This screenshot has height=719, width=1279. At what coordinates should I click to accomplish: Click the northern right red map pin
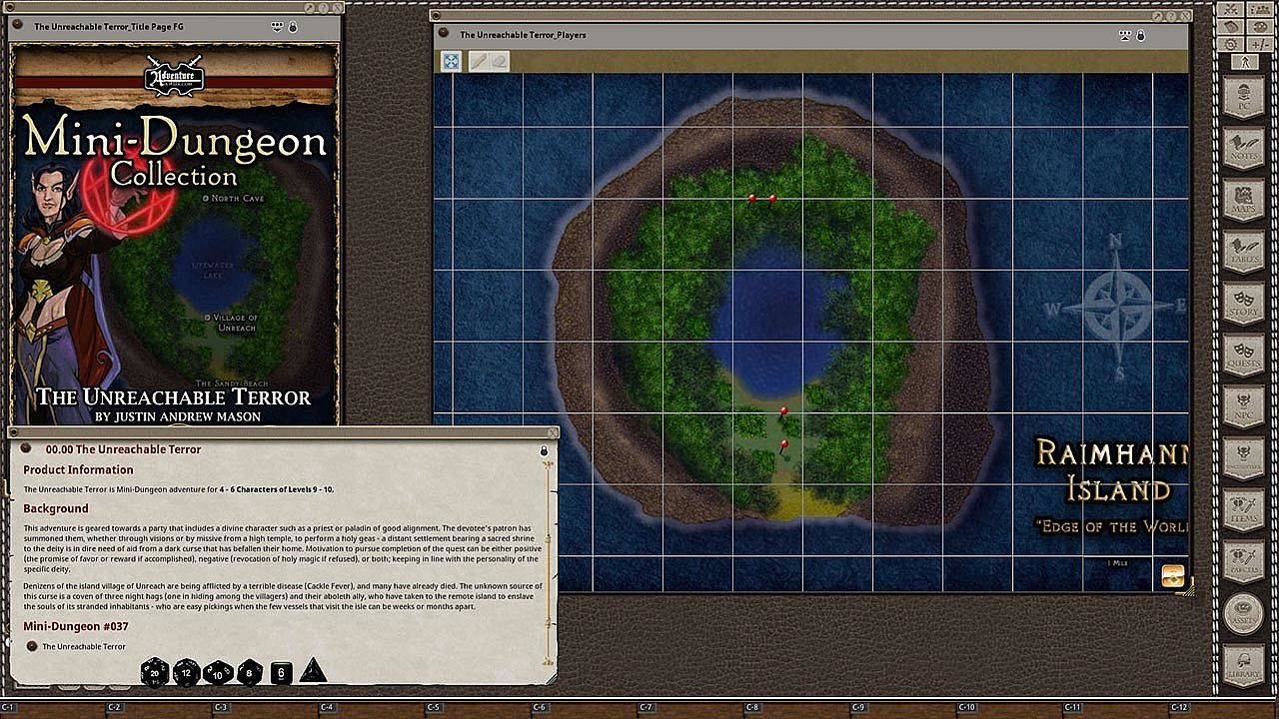(772, 199)
